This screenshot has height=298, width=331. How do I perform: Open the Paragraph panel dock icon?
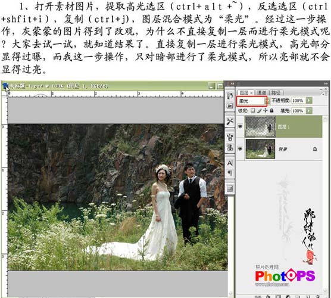230,173
